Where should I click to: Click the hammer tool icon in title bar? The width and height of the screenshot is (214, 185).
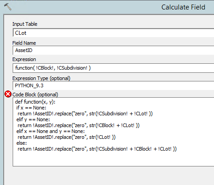pos(8,7)
